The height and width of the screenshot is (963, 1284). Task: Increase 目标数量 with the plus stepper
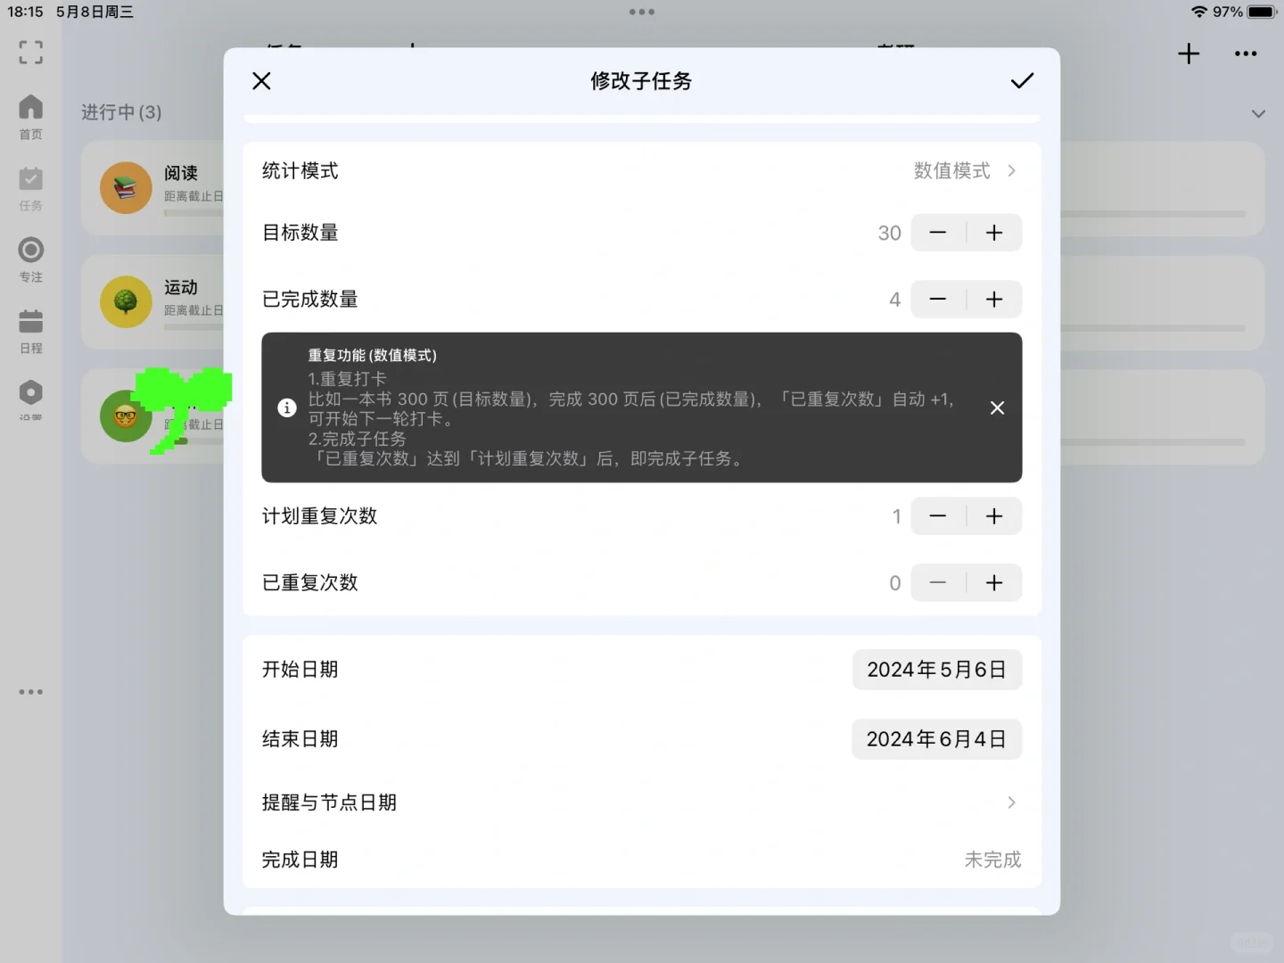coord(995,232)
